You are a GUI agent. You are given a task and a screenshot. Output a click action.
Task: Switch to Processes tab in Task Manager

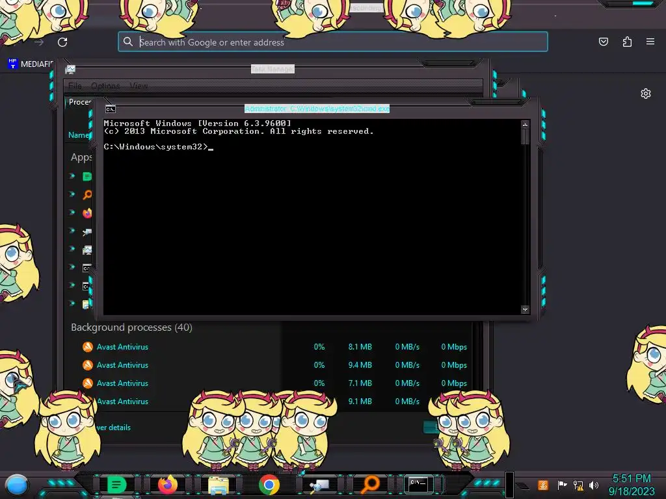coord(80,102)
